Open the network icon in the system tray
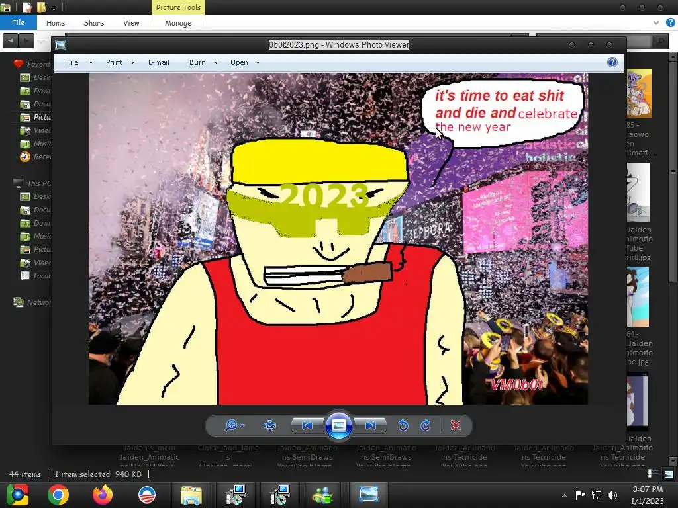Image resolution: width=678 pixels, height=508 pixels. [597, 495]
